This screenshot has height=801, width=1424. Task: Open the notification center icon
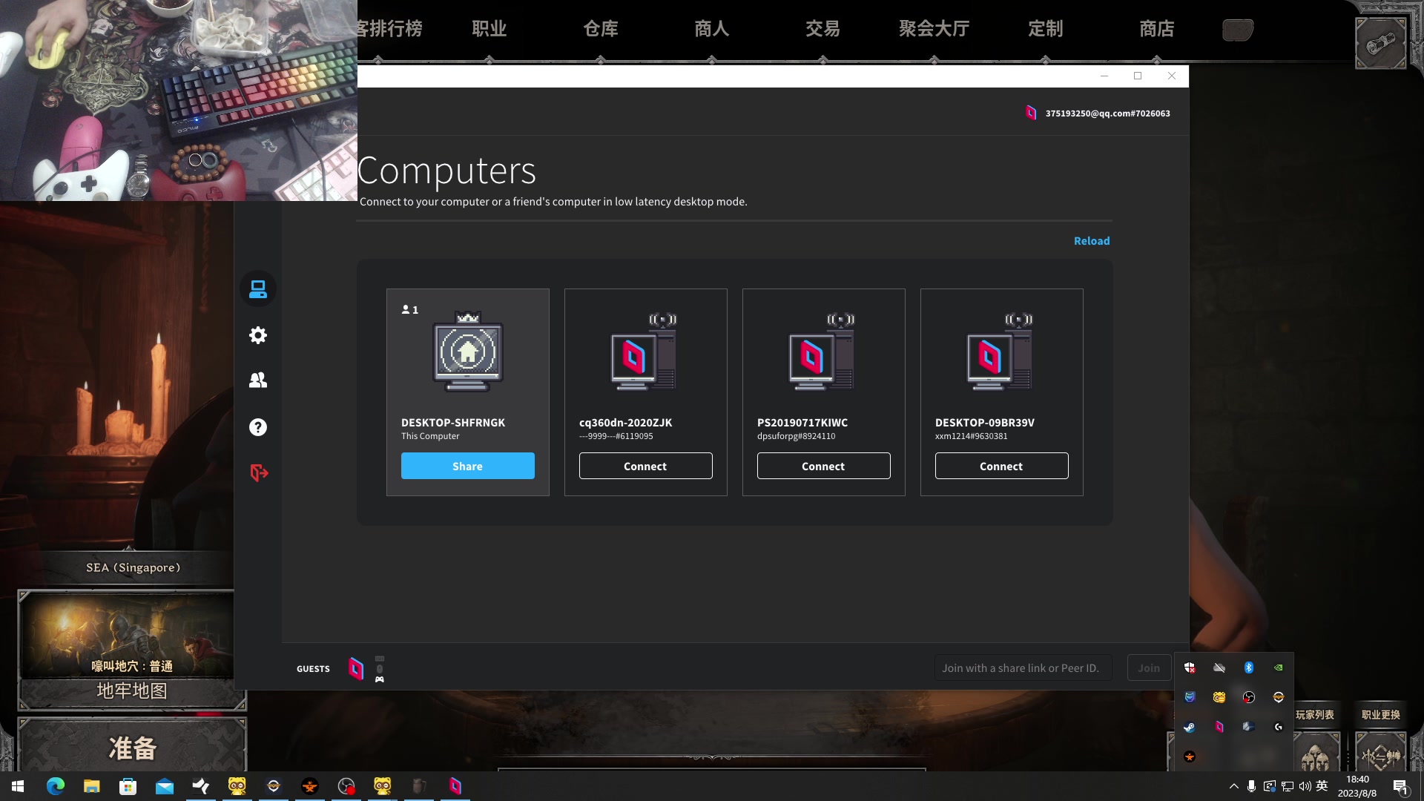coord(1400,786)
